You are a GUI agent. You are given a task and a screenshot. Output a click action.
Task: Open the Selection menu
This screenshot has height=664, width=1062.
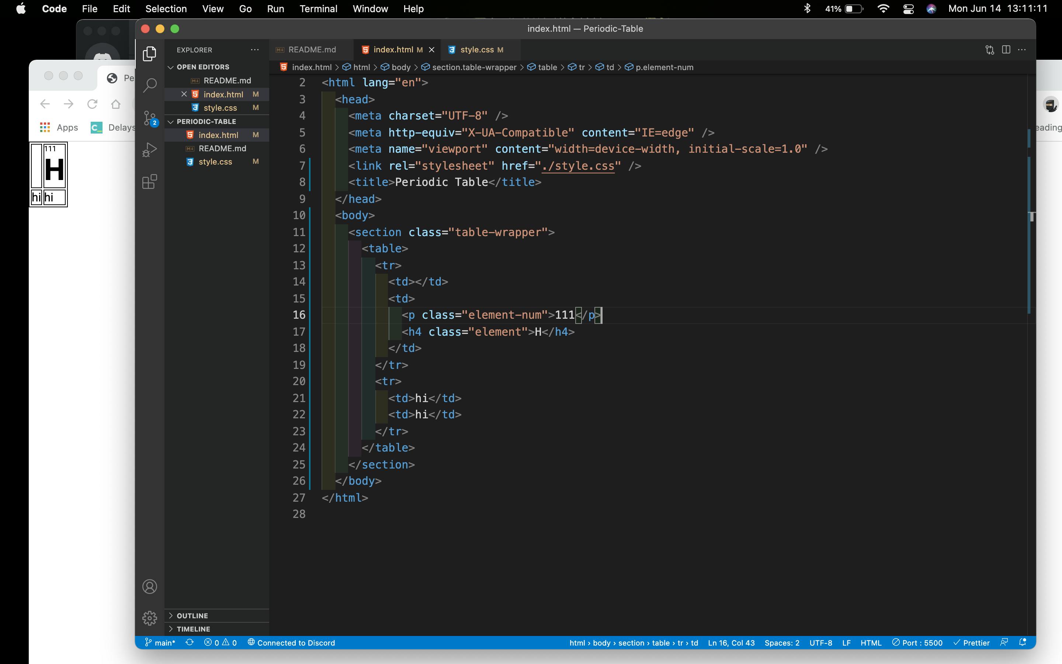point(166,9)
